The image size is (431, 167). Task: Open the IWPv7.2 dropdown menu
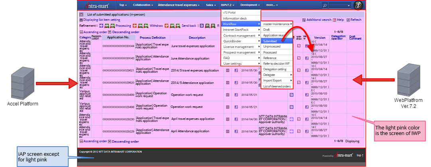click(227, 5)
